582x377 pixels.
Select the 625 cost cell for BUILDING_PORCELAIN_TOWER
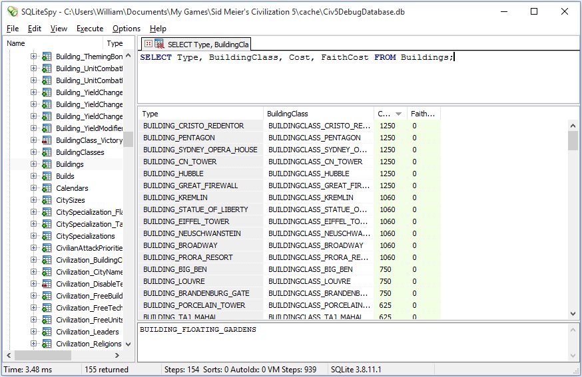(x=390, y=305)
